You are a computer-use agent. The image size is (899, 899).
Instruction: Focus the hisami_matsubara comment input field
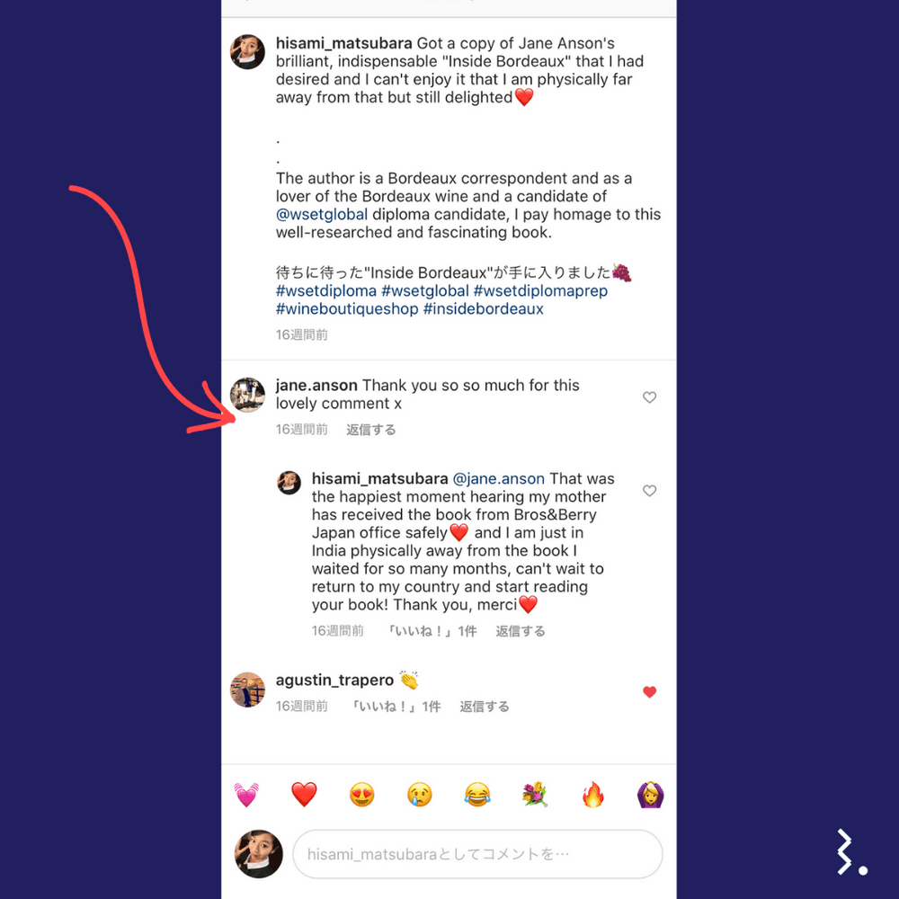tap(477, 854)
